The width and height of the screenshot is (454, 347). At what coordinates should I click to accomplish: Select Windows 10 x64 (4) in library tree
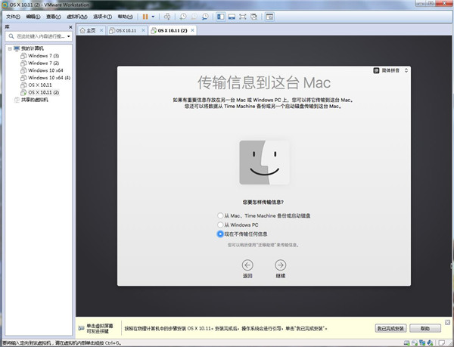pos(49,78)
